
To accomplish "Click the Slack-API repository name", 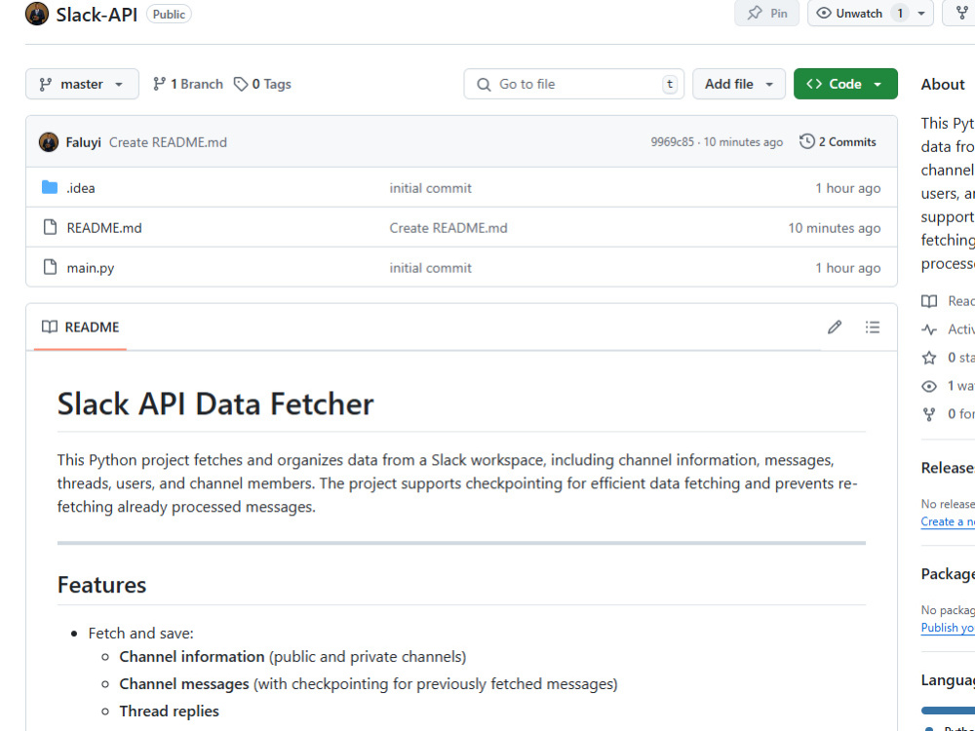I will pyautogui.click(x=97, y=15).
